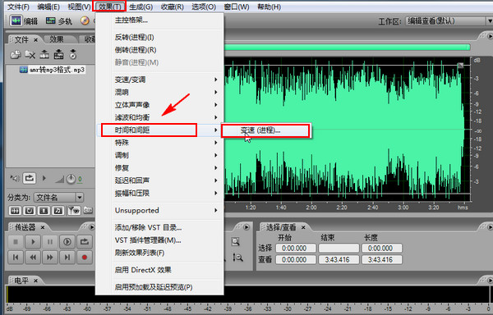The image size is (493, 315).
Task: Click the import file folder icon
Action: tap(15, 55)
